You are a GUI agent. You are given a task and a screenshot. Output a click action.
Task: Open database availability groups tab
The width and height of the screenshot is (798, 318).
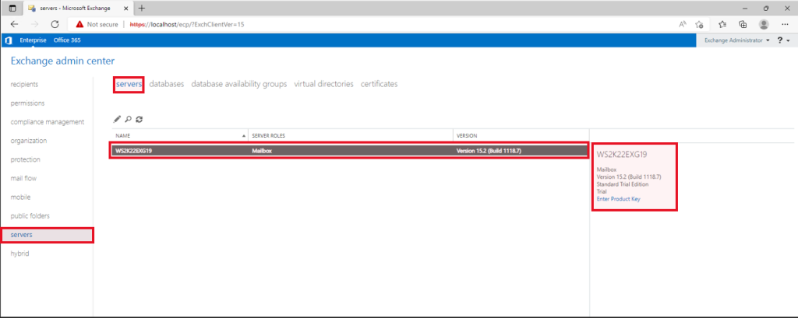(x=238, y=84)
